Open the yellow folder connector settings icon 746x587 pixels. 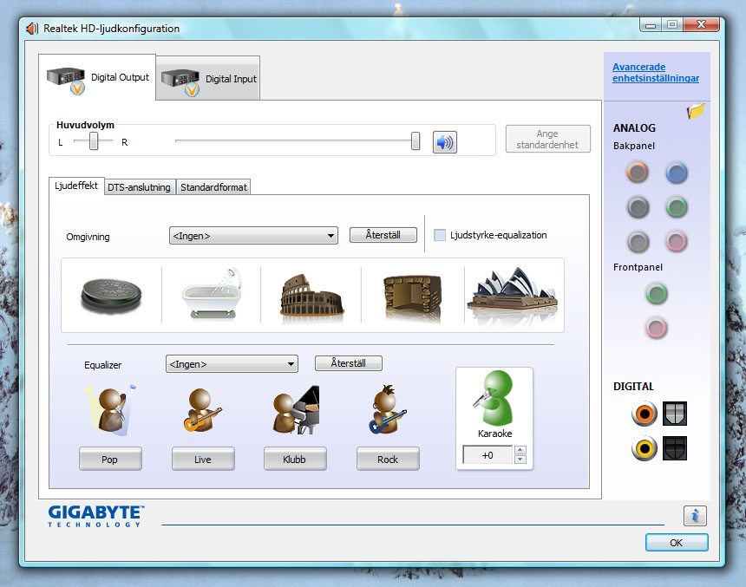click(696, 111)
